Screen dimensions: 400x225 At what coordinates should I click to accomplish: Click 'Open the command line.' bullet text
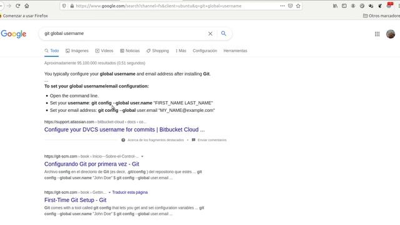[74, 96]
